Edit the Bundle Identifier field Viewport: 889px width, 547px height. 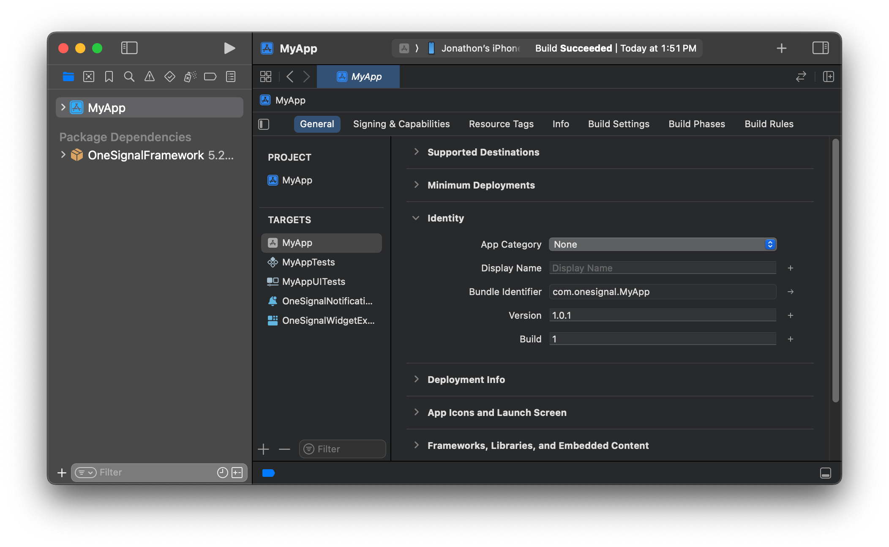pos(663,292)
